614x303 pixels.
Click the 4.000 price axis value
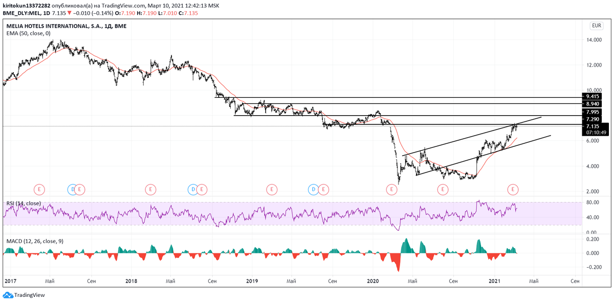[x=594, y=166]
